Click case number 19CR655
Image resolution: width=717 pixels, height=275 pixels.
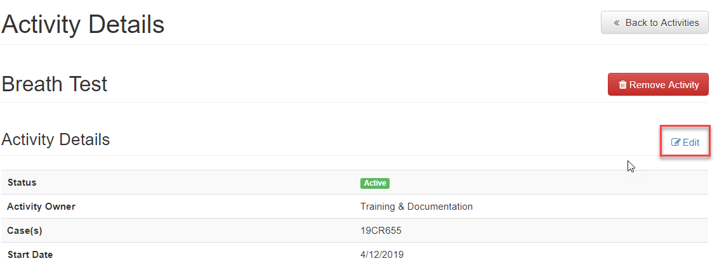(381, 231)
